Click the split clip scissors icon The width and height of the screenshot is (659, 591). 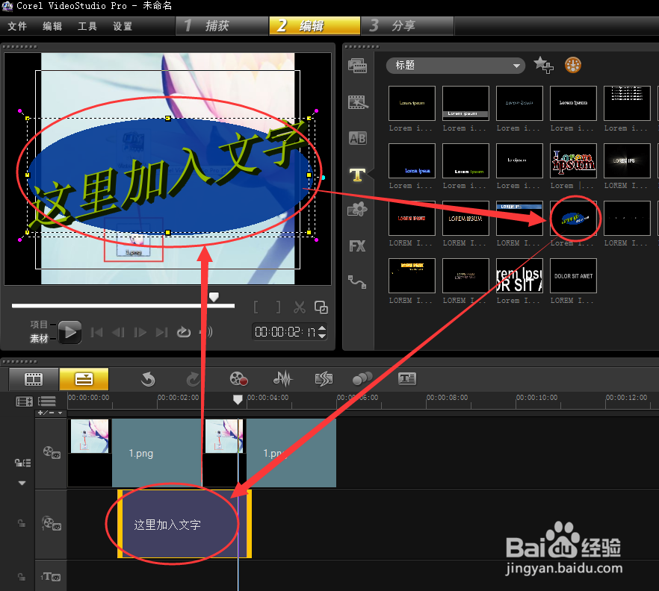coord(299,307)
